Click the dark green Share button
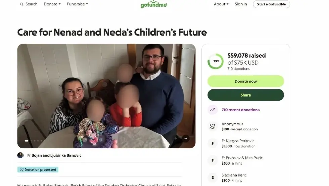Image resolution: width=329 pixels, height=186 pixels. point(245,95)
